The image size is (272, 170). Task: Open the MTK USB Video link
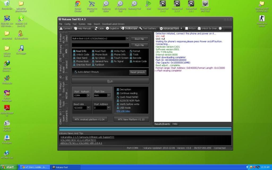pyautogui.click(x=123, y=111)
